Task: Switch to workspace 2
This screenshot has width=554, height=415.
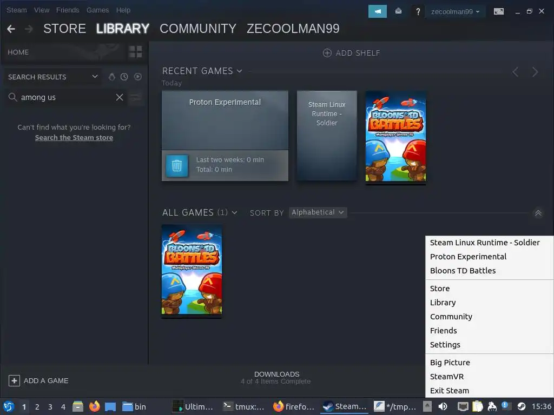Action: [37, 407]
